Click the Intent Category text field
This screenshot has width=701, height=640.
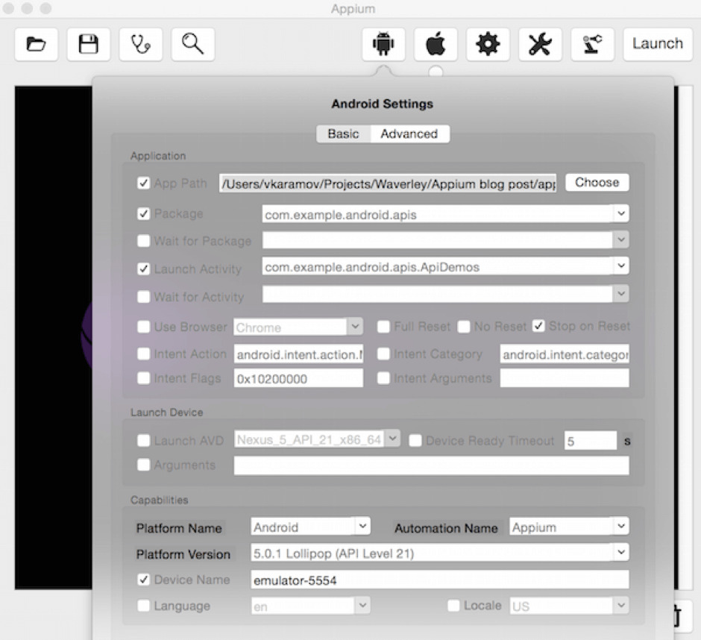pyautogui.click(x=565, y=354)
